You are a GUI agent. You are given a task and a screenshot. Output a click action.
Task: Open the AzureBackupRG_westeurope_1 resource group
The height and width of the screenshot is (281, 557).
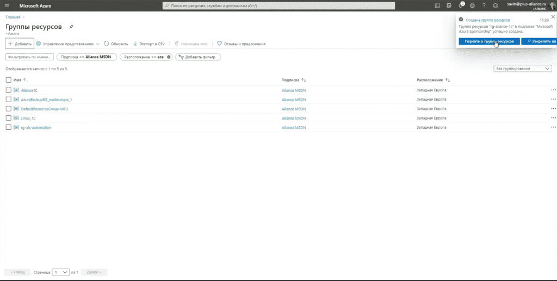46,99
